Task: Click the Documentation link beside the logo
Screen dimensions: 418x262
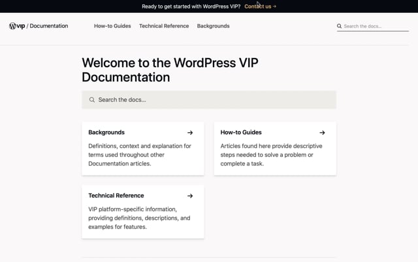Action: (49, 26)
